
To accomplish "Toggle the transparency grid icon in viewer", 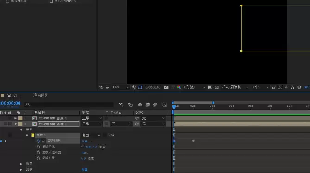I will [x=216, y=87].
